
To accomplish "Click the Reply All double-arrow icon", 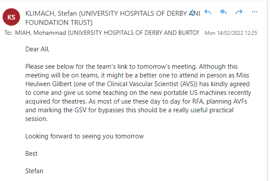I will (x=223, y=12).
